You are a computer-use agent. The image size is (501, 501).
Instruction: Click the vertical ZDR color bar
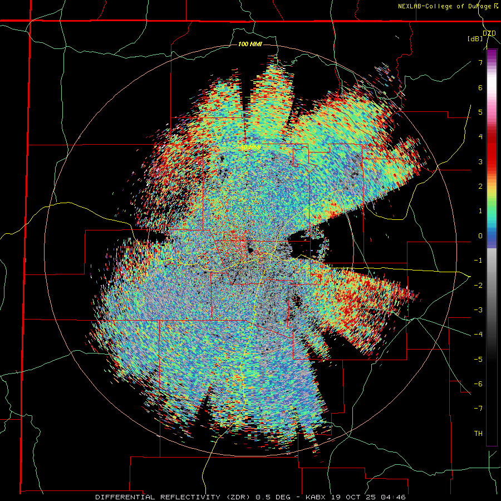click(x=492, y=247)
